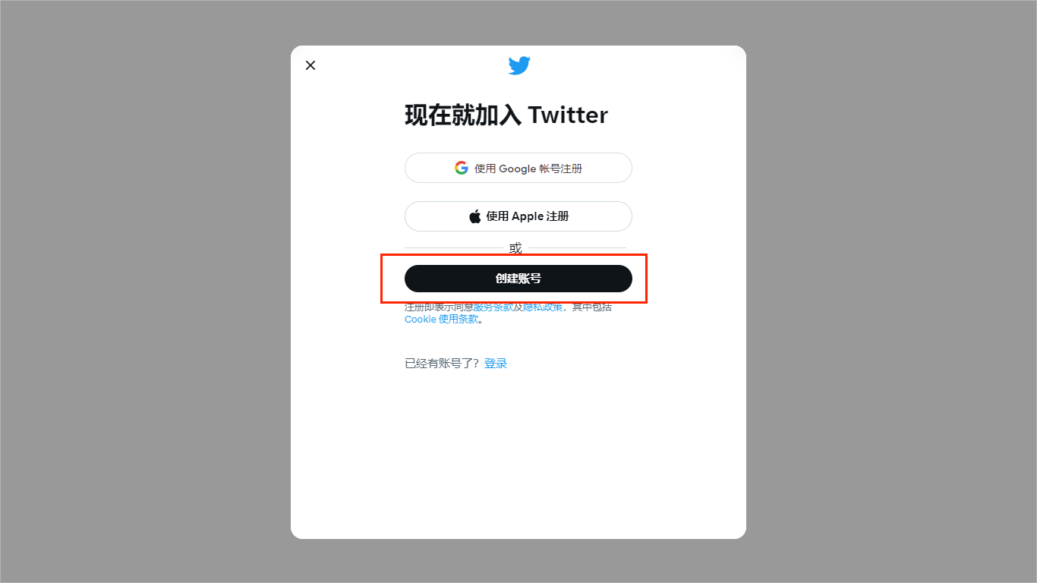Click the black 创建账号 button
Viewport: 1037px width, 583px height.
click(x=518, y=279)
